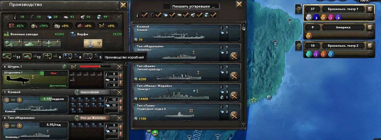This screenshot has height=140, width=381.
Task: Move Штурм. I line priority up
Action: click(x=121, y=75)
